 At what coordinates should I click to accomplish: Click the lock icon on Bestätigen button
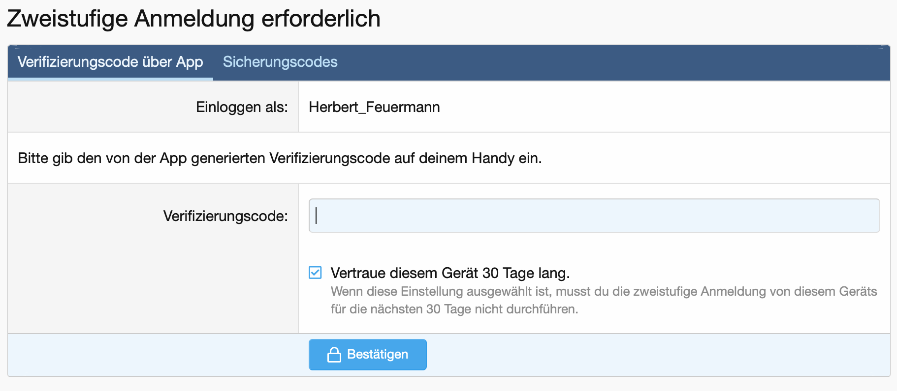coord(334,355)
